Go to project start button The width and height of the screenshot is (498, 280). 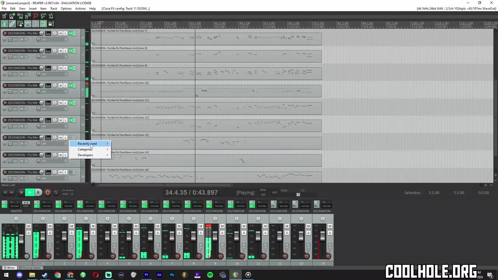point(5,192)
